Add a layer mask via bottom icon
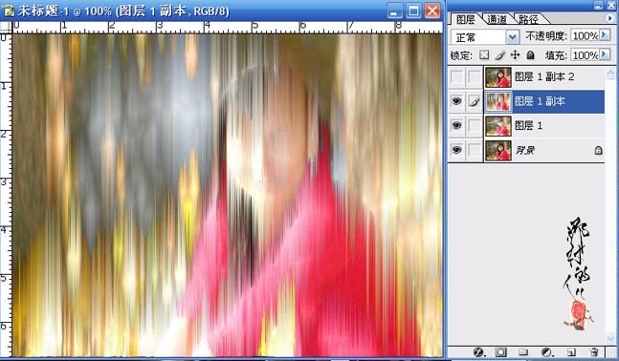 [501, 351]
